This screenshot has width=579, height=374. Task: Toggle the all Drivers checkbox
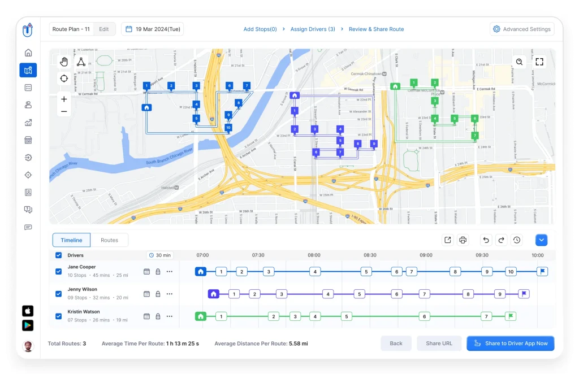tap(58, 255)
